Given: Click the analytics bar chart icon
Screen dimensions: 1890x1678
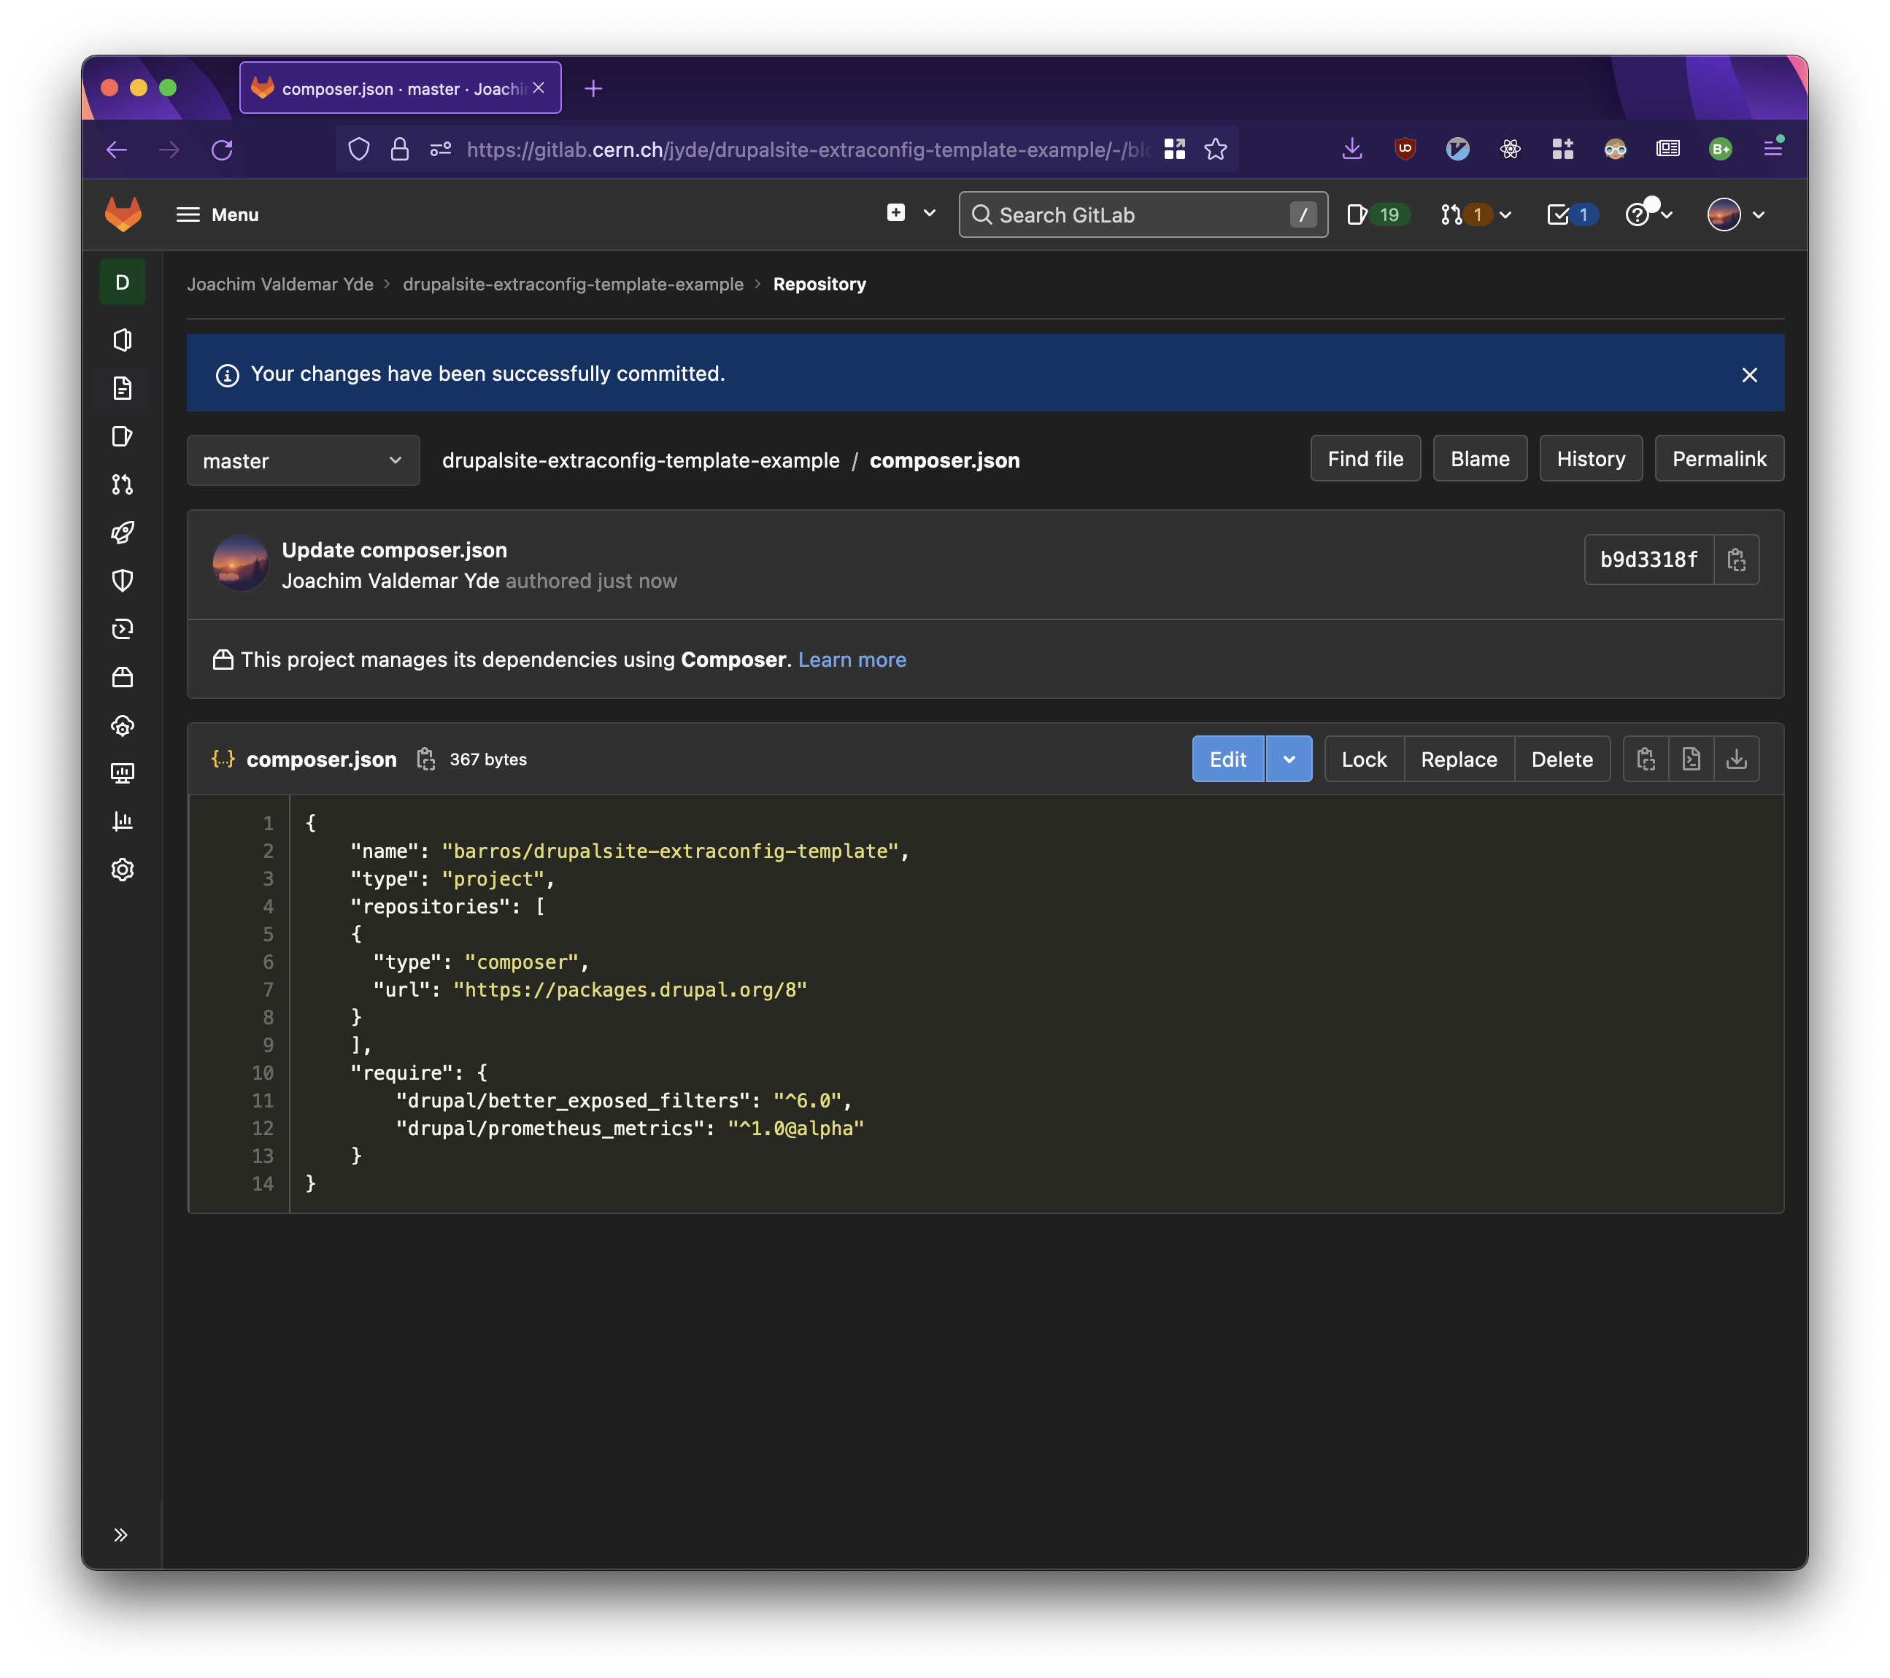Looking at the screenshot, I should point(125,819).
